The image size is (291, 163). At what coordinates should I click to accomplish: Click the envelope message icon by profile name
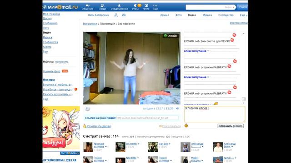(x=124, y=15)
